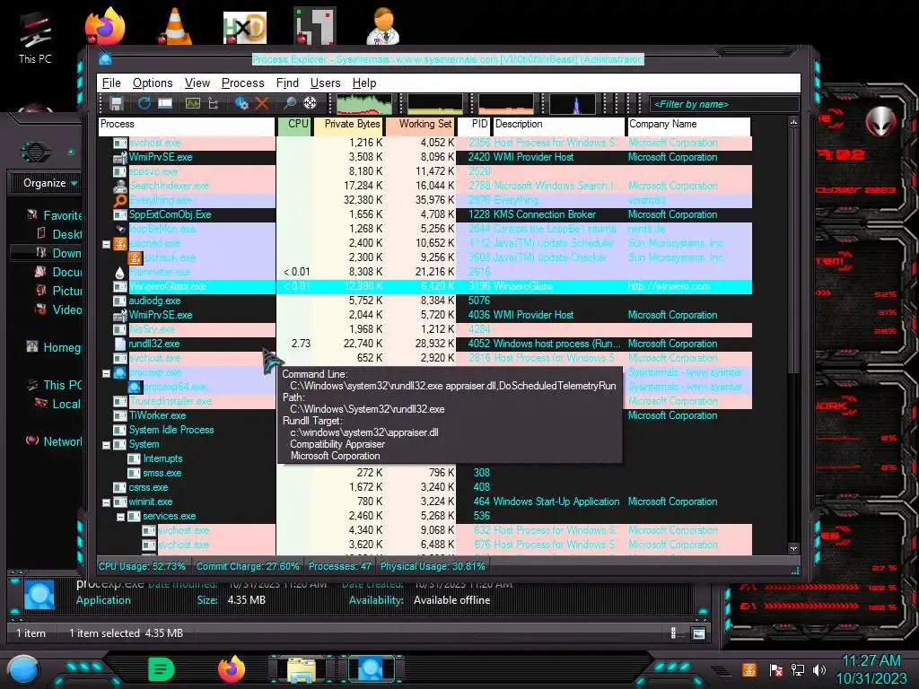919x689 pixels.
Task: Open the green notes app on taskbar
Action: point(162,669)
